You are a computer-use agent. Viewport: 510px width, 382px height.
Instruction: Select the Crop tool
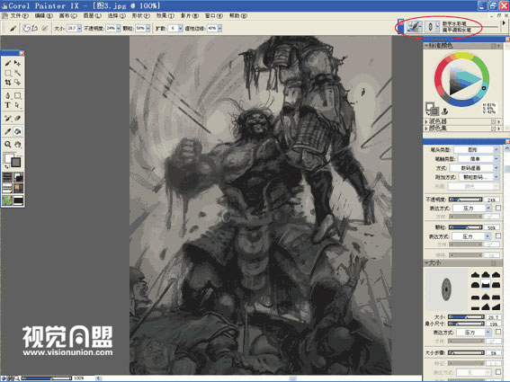[x=8, y=83]
